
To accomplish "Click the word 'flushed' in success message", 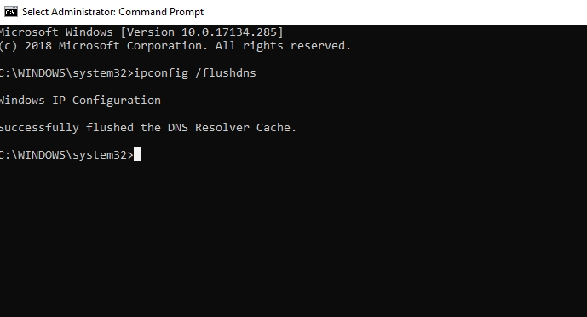I will click(110, 128).
